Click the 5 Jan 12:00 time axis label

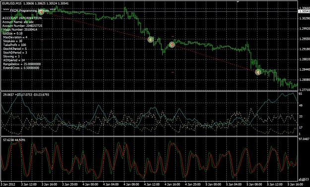275,184
